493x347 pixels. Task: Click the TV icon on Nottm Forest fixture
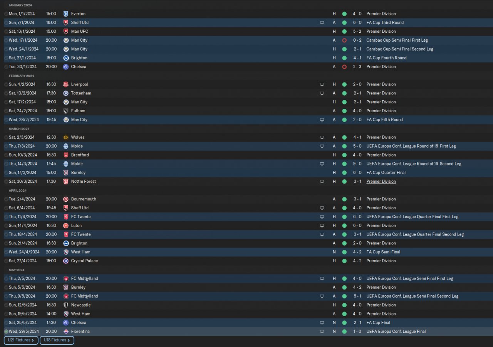(x=322, y=181)
